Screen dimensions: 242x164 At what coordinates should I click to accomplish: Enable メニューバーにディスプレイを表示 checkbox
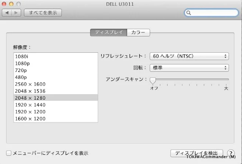9,153
